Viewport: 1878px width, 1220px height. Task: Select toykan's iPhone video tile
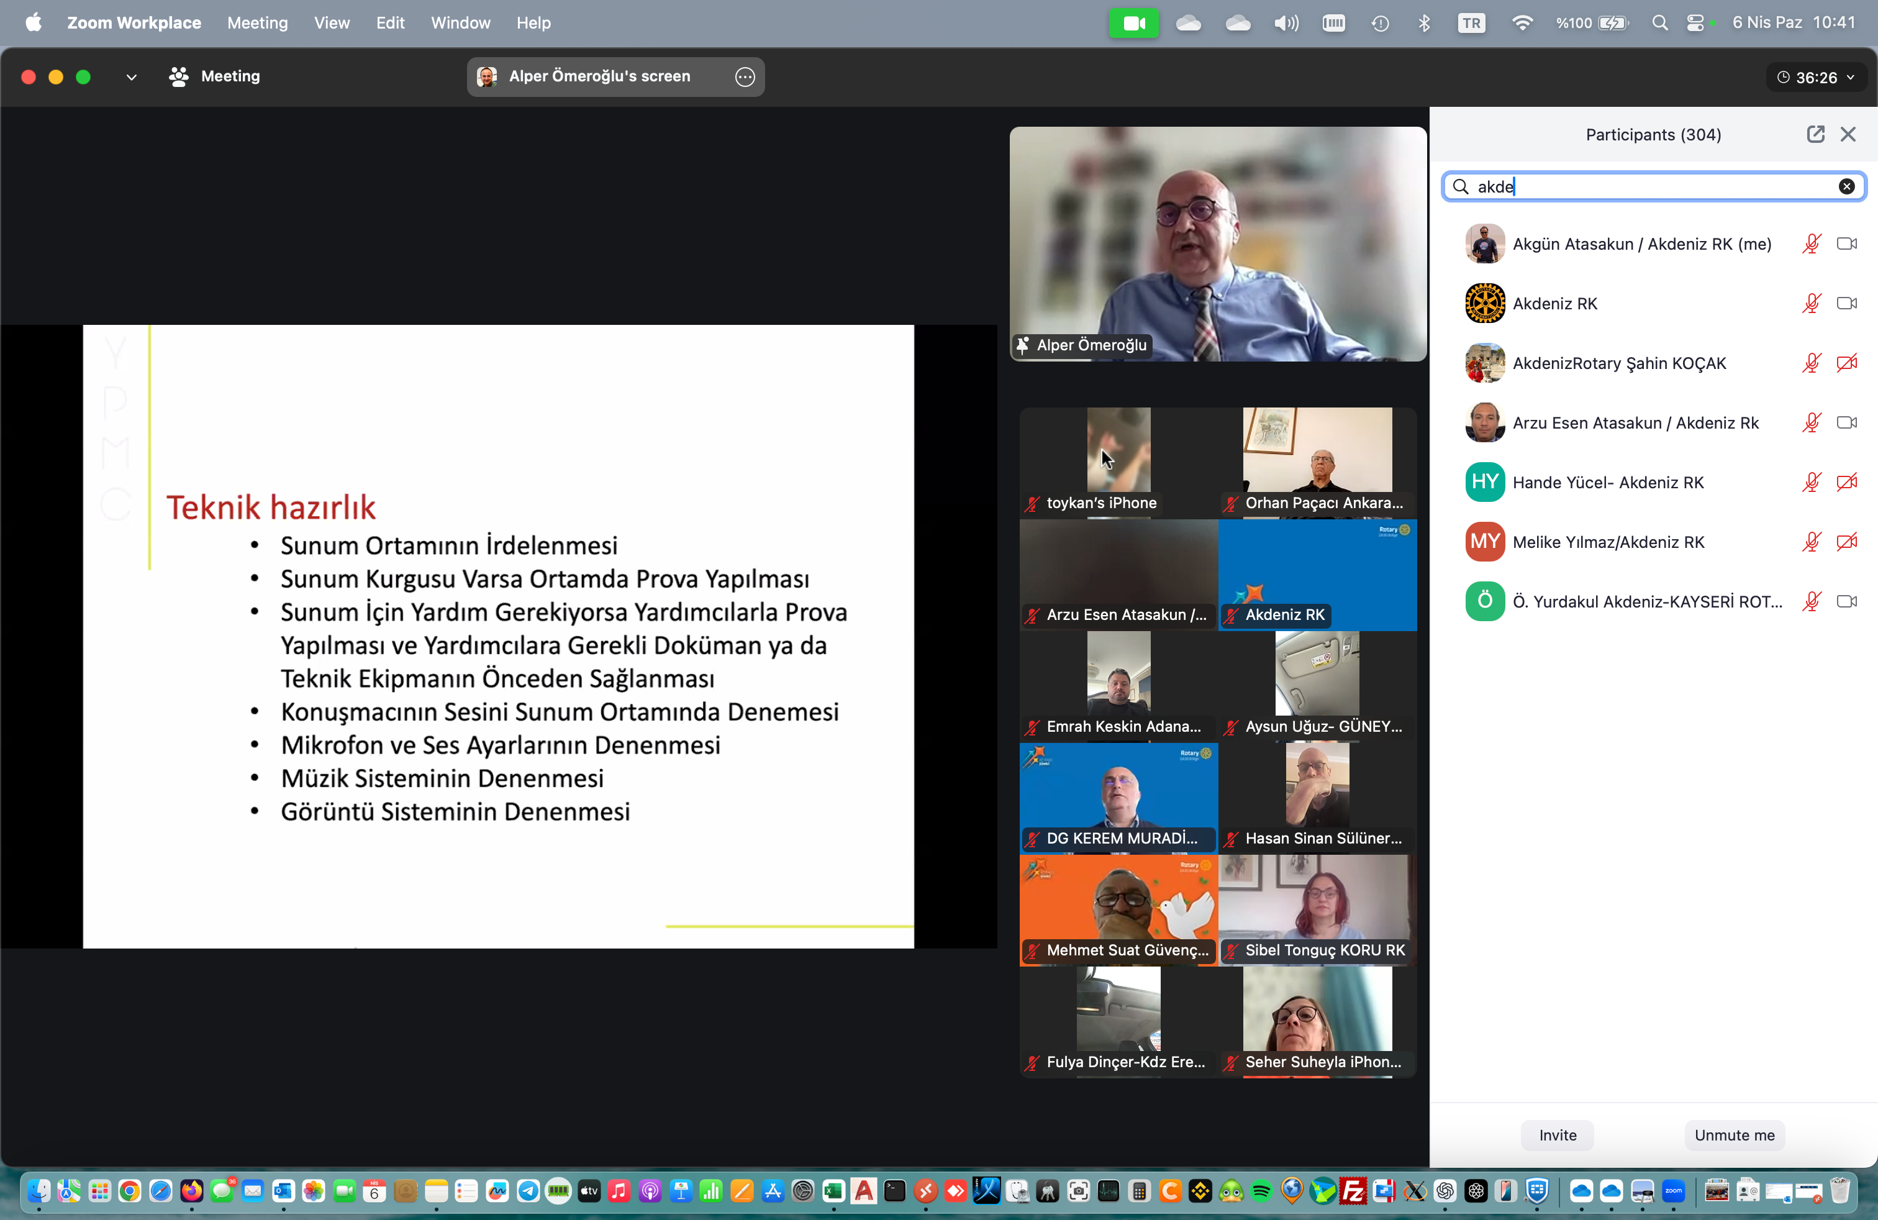pos(1118,462)
